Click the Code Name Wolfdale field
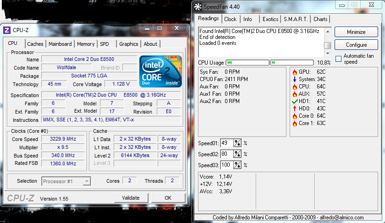Image resolution: width=385 pixels, height=223 pixels. (x=66, y=67)
